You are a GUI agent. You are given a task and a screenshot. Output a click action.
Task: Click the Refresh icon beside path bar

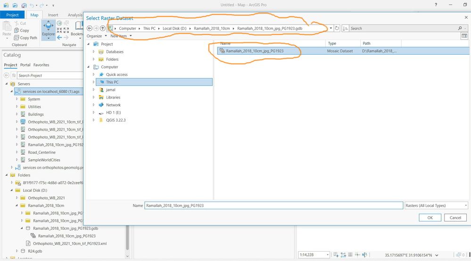point(337,28)
